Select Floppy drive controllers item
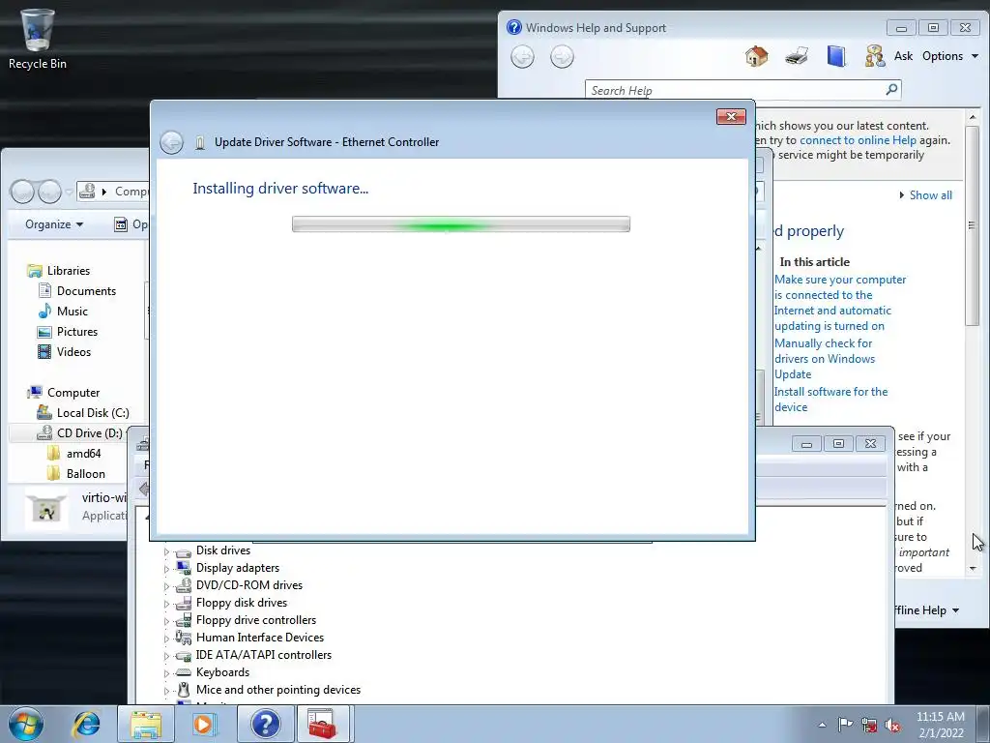The height and width of the screenshot is (743, 990). [255, 620]
